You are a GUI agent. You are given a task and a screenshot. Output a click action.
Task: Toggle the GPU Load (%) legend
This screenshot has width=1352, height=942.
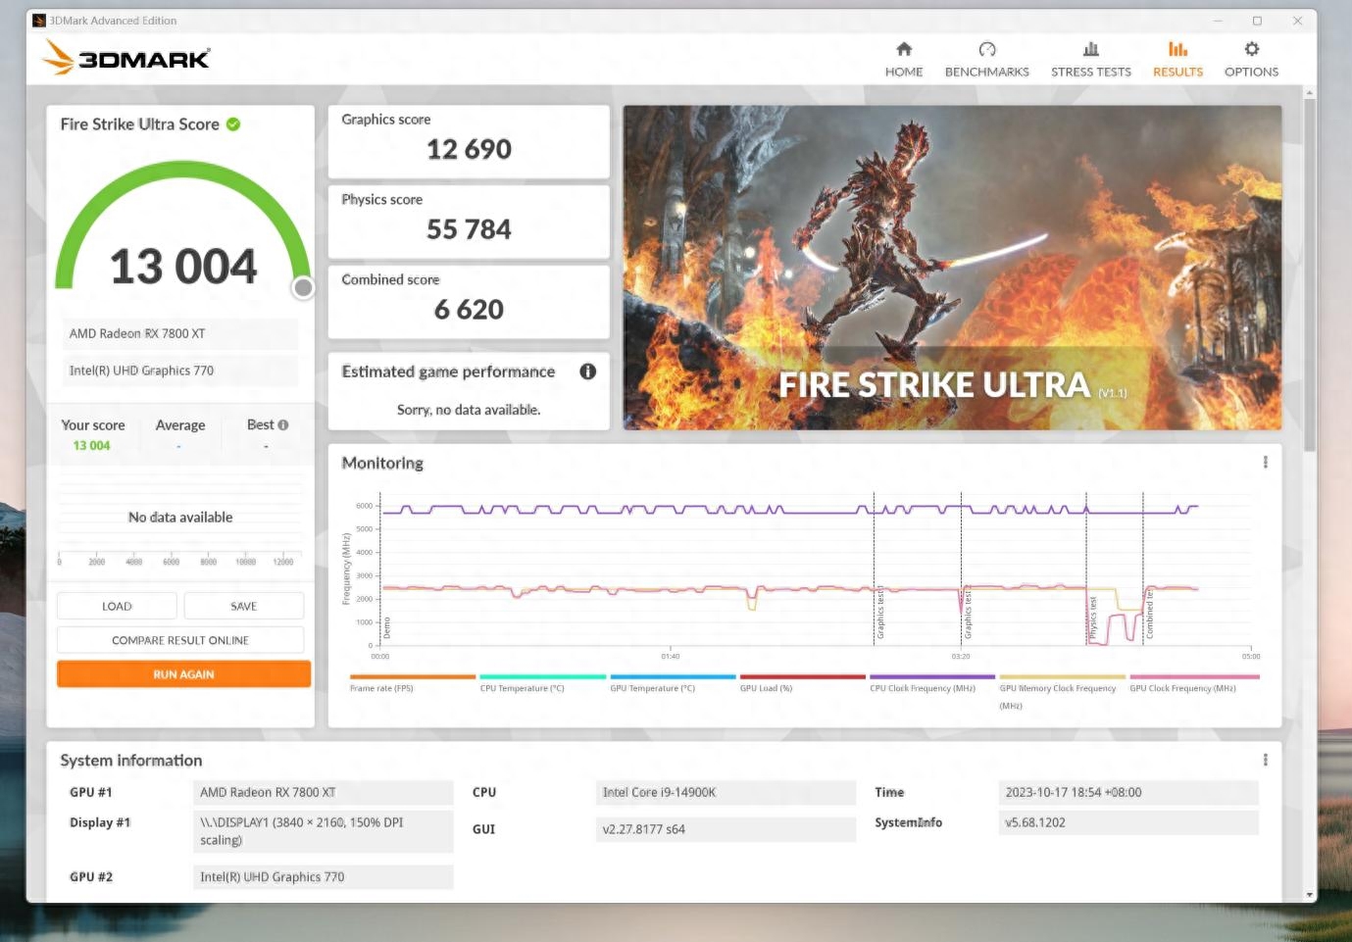802,683
